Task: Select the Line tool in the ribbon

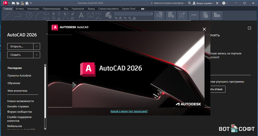Action: point(7,16)
